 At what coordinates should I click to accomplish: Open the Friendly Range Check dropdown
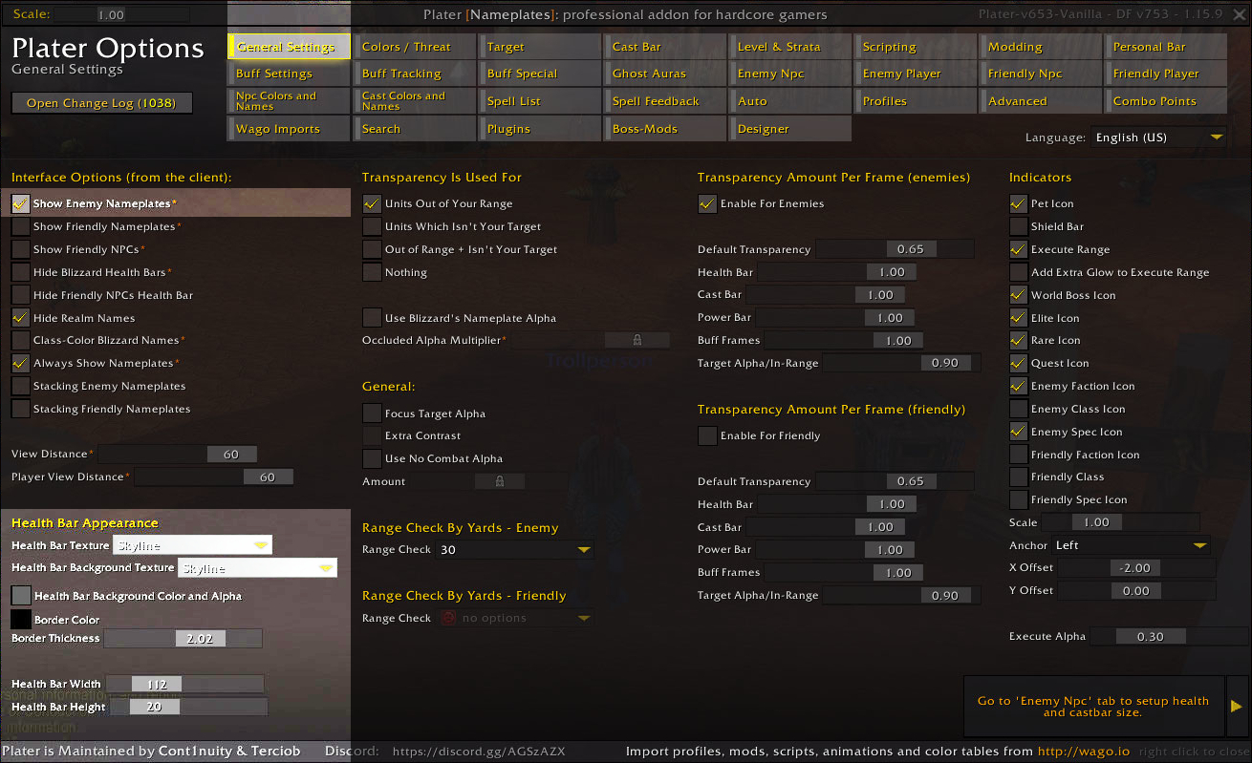click(515, 618)
